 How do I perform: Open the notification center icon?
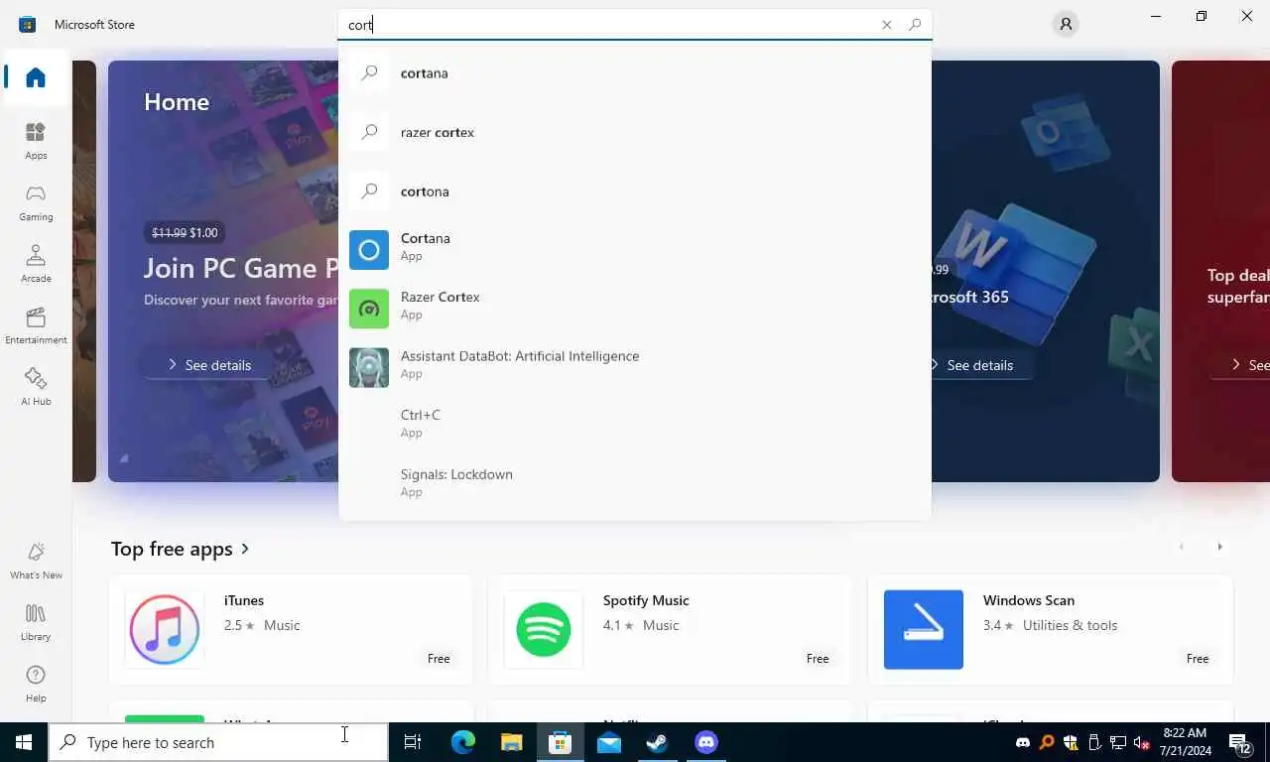1239,742
